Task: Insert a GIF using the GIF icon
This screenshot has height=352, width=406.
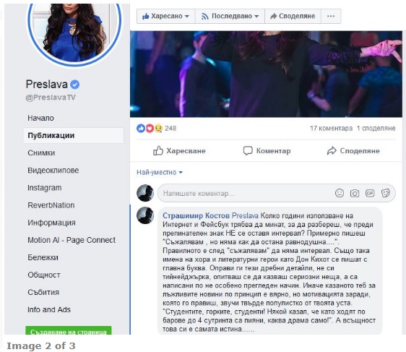Action: click(x=370, y=193)
